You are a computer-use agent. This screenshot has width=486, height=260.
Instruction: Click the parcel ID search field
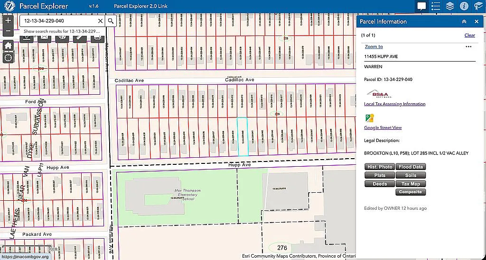pos(58,21)
